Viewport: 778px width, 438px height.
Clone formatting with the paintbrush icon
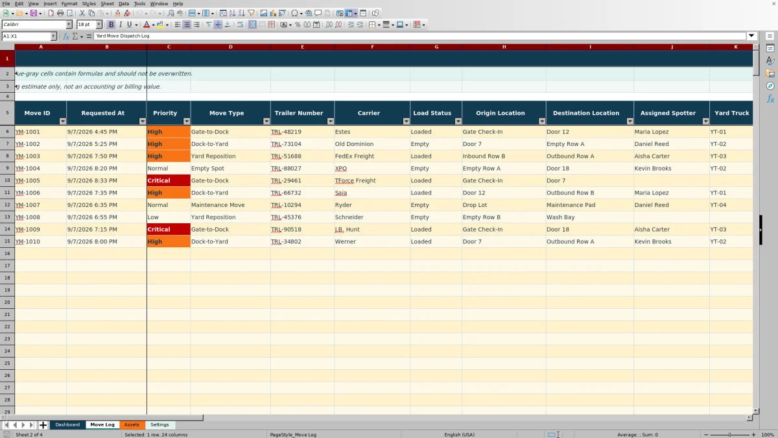pyautogui.click(x=117, y=13)
